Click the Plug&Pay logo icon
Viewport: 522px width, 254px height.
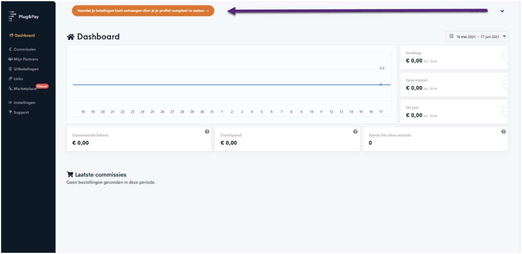[x=12, y=16]
